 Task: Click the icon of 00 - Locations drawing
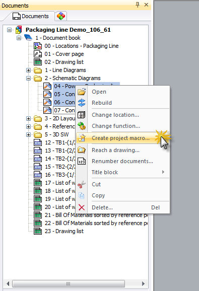(x=38, y=46)
